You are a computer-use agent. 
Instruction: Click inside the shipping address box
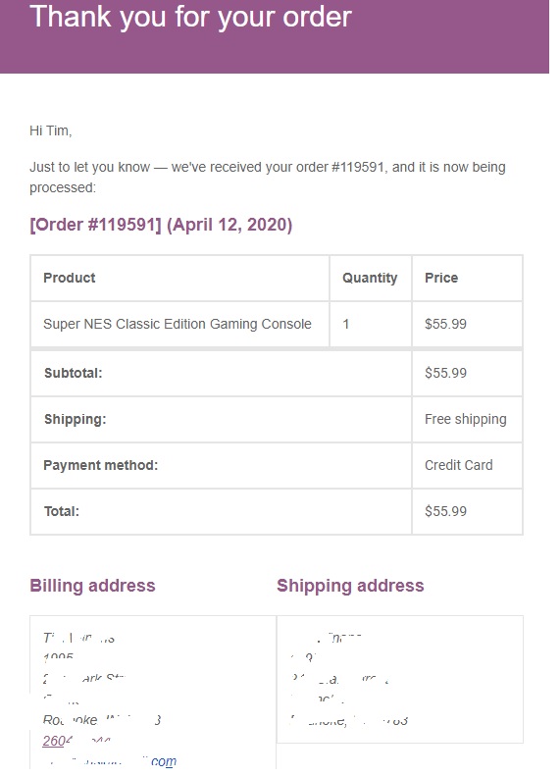[399, 679]
